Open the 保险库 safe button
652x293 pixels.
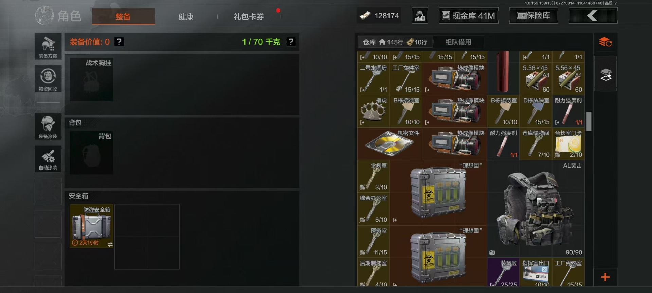click(533, 16)
